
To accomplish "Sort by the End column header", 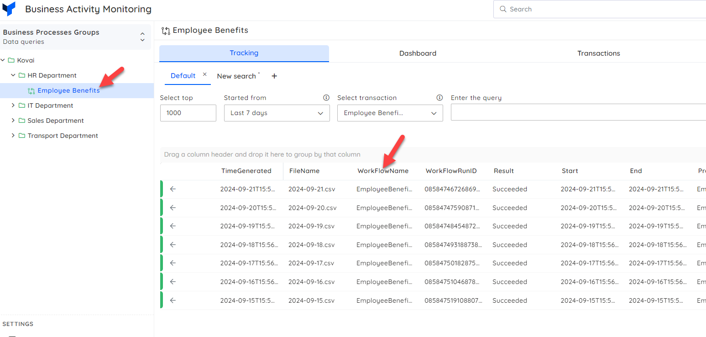I will (636, 171).
